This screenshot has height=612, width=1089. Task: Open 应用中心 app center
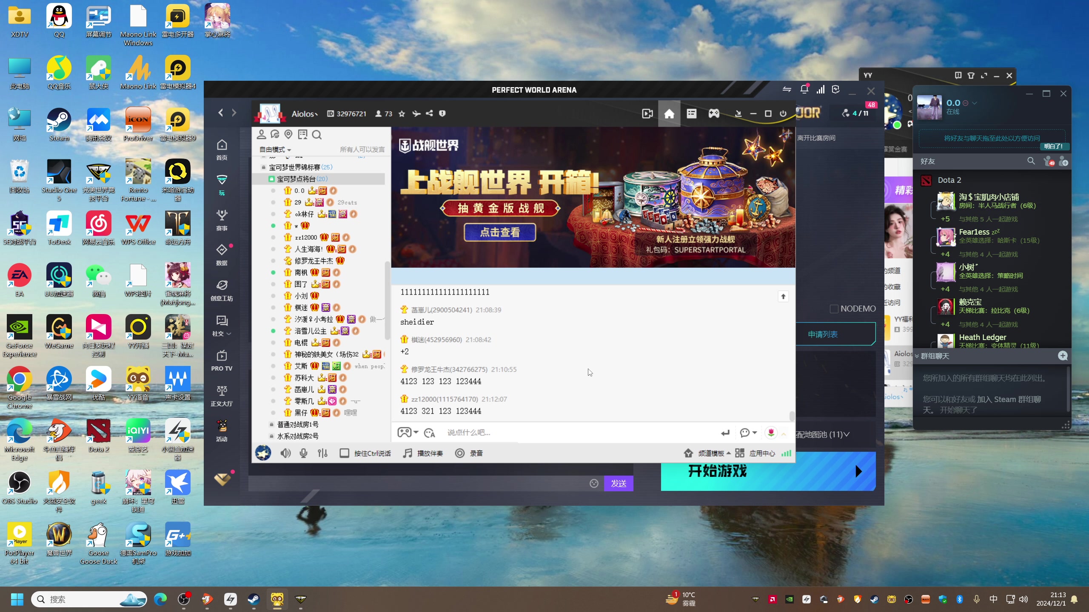point(755,453)
